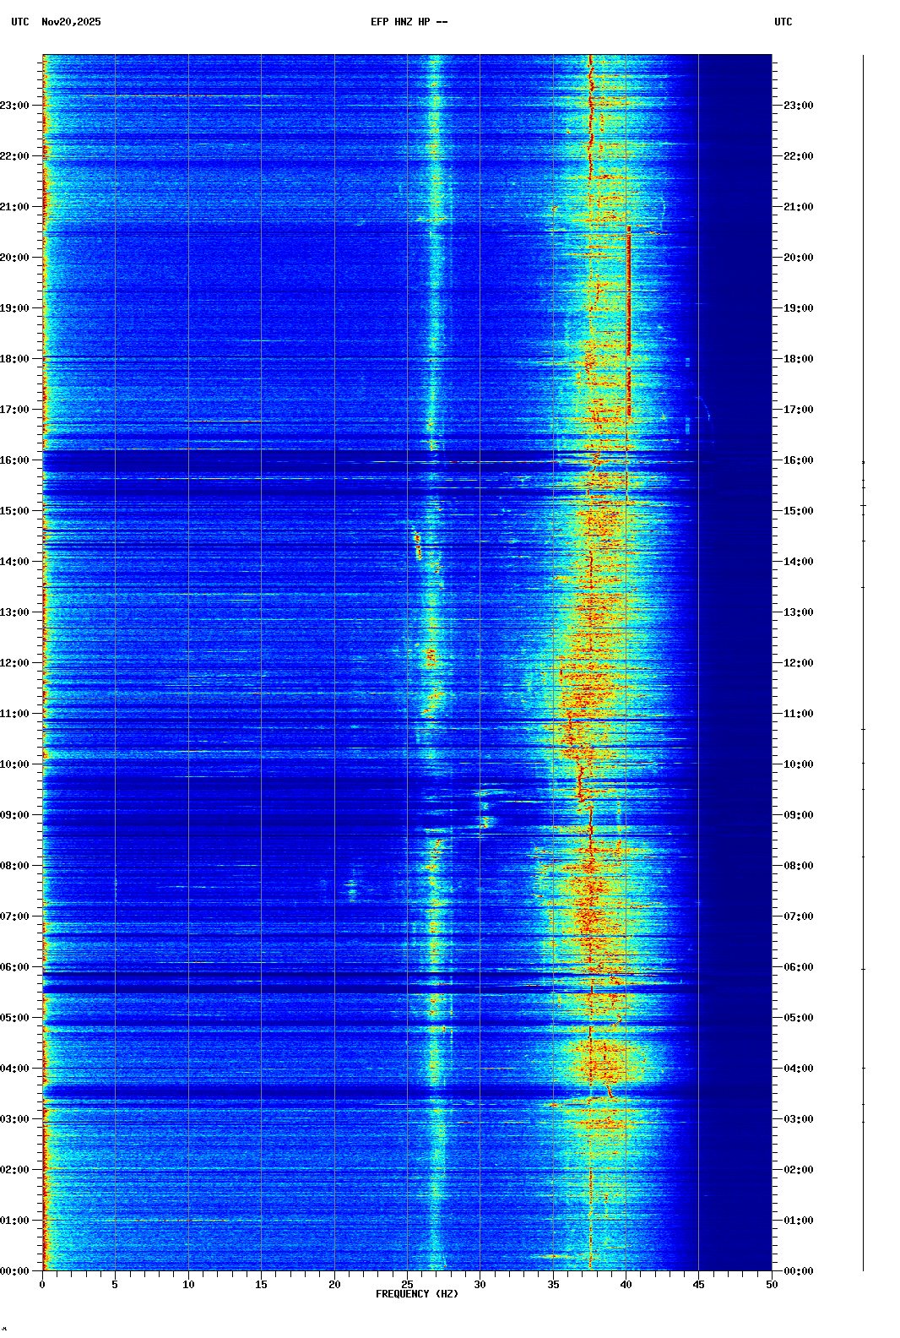Select the 12:00 label on left axis
Screen dimensions: 900x1338
[x=15, y=663]
